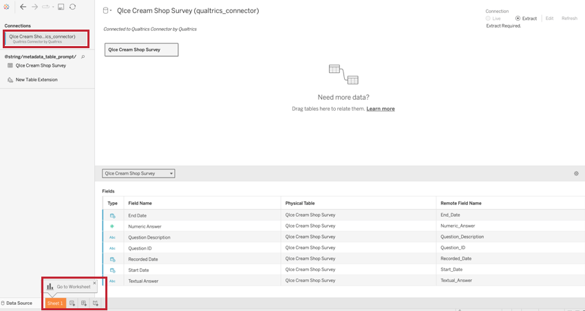Select Qlce Cream Shop Survey table in left pane
This screenshot has height=311, width=585.
click(41, 65)
